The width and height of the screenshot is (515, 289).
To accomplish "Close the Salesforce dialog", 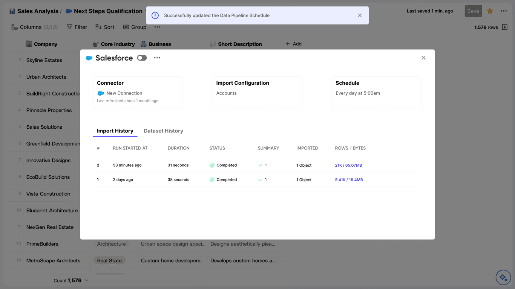I will pyautogui.click(x=423, y=58).
